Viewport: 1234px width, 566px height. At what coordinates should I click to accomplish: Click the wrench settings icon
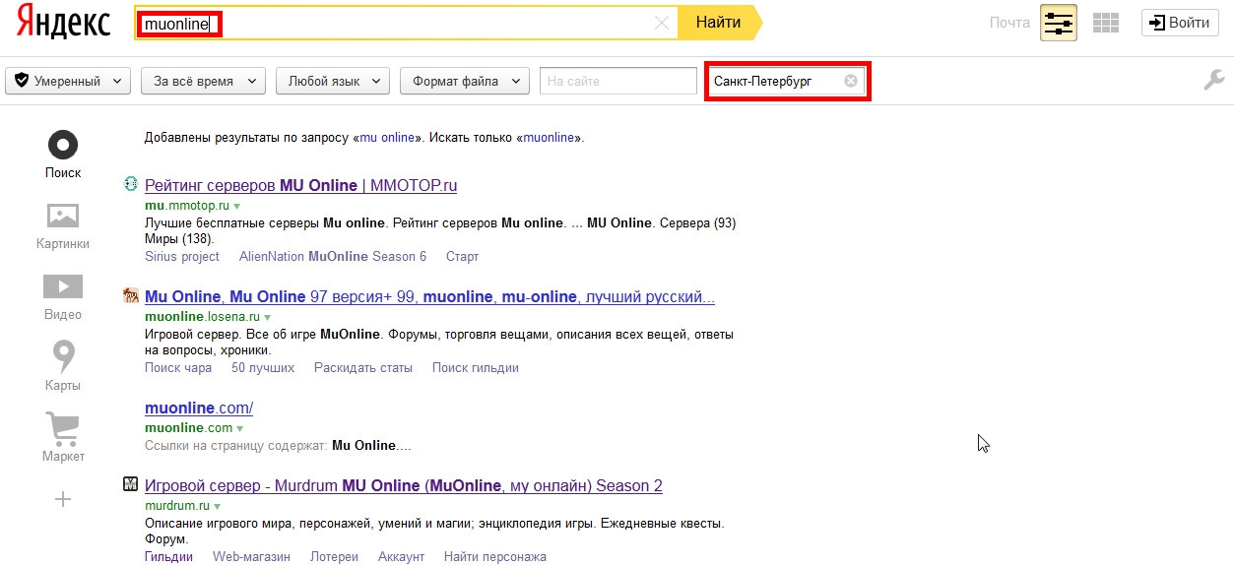[x=1213, y=81]
